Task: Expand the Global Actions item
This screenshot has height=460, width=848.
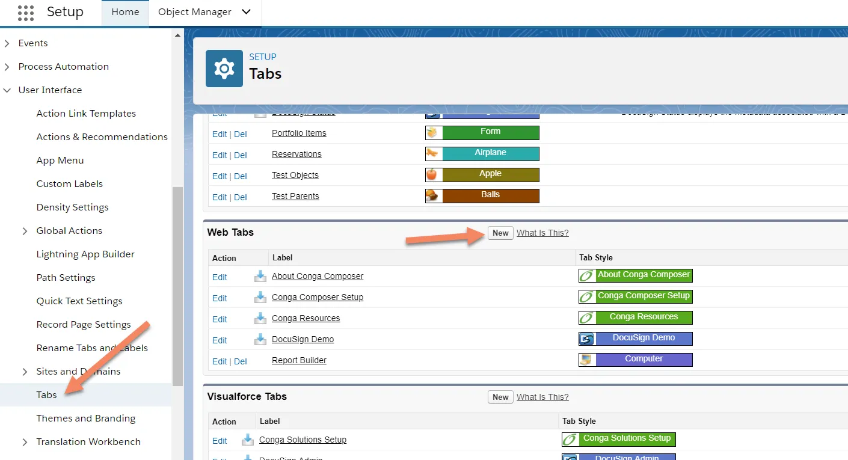Action: click(x=25, y=231)
